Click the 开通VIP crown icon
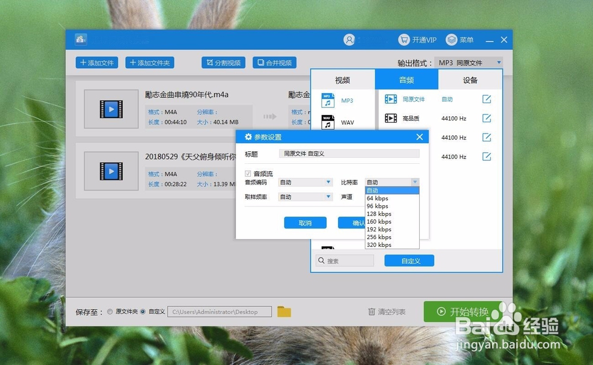593x365 pixels. pyautogui.click(x=404, y=39)
